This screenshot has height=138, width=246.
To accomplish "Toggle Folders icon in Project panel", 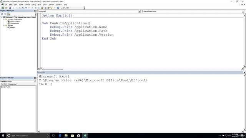I will (9, 14).
